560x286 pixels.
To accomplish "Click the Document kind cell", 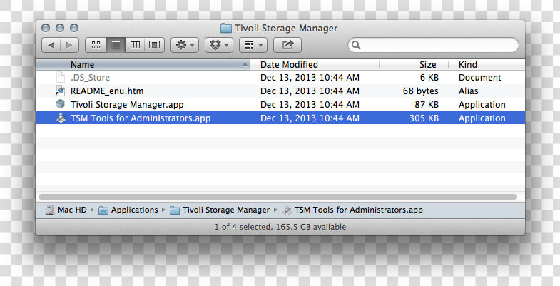I will click(479, 78).
